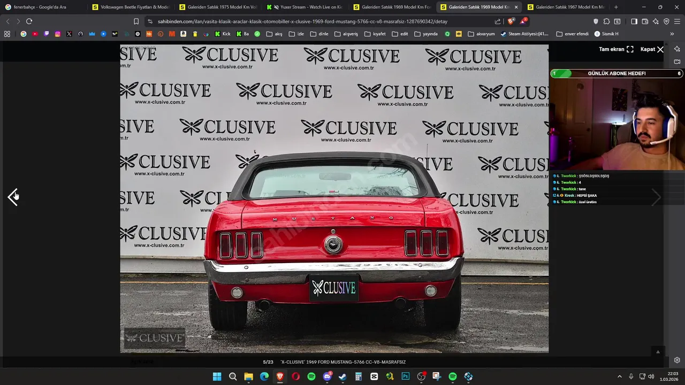Bookmark this page
The image size is (685, 385).
point(136,21)
